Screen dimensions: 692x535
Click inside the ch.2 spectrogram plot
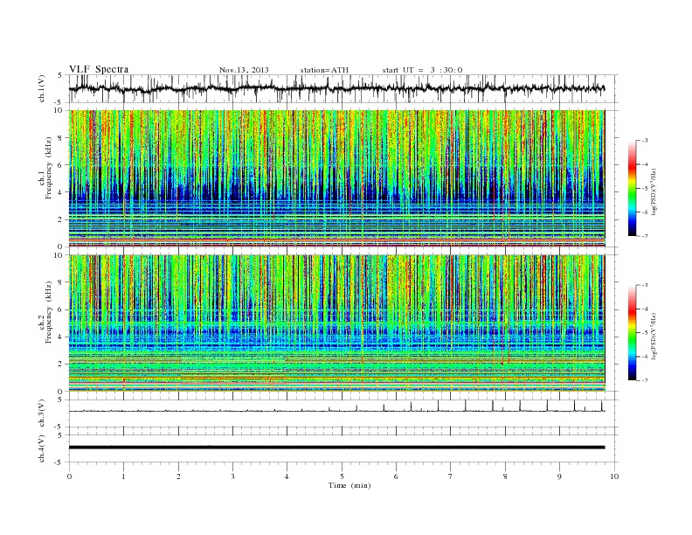(x=336, y=323)
